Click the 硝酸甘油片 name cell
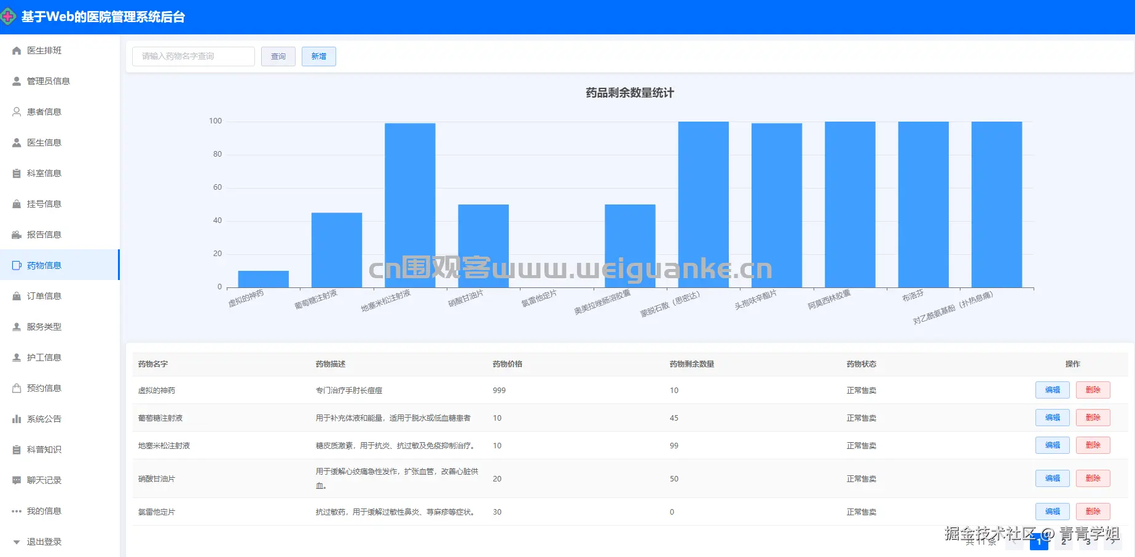The image size is (1135, 557). pos(157,479)
